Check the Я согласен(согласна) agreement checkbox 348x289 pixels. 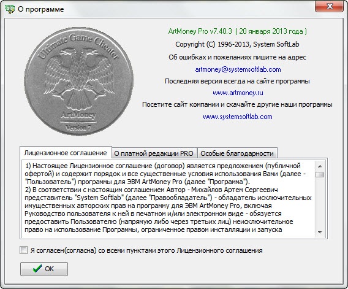pos(23,250)
